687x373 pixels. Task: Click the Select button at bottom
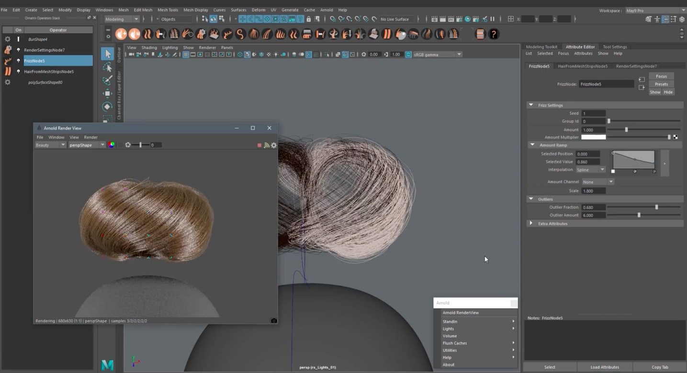[x=550, y=367]
